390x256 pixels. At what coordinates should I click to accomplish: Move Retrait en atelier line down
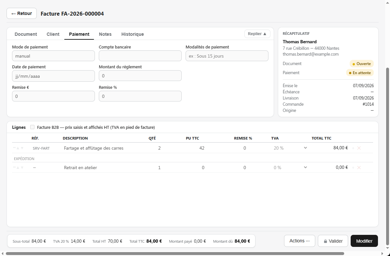[22, 168]
